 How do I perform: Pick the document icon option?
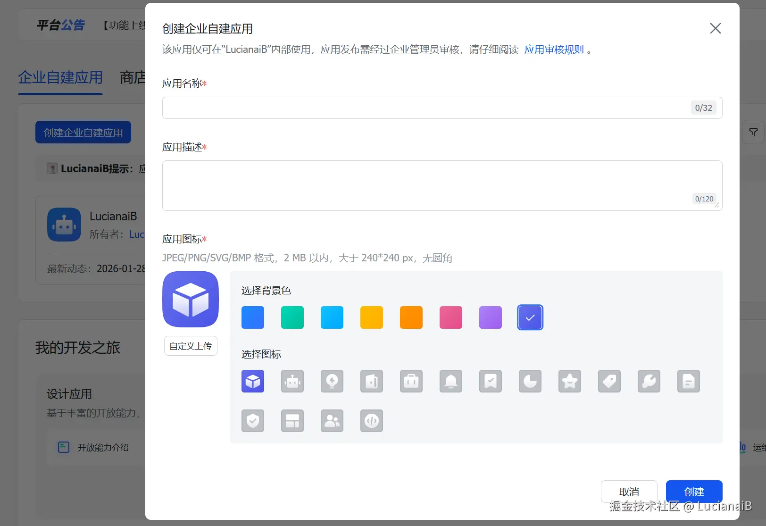(x=689, y=381)
